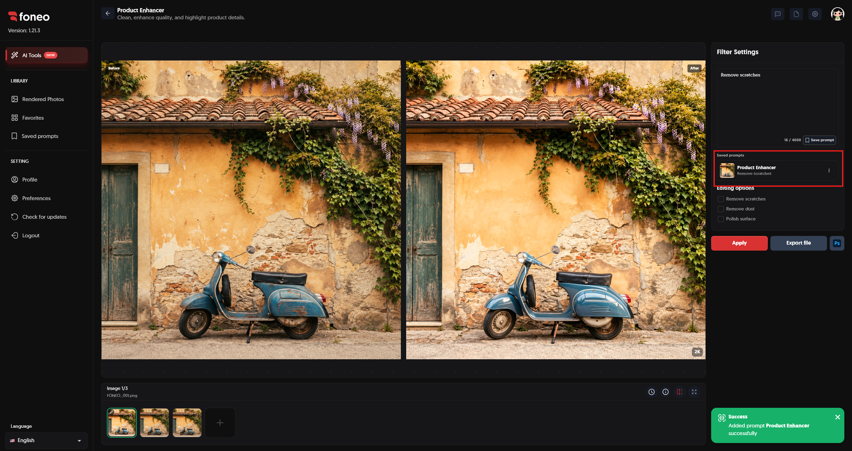
Task: Open the user avatar menu
Action: click(837, 14)
